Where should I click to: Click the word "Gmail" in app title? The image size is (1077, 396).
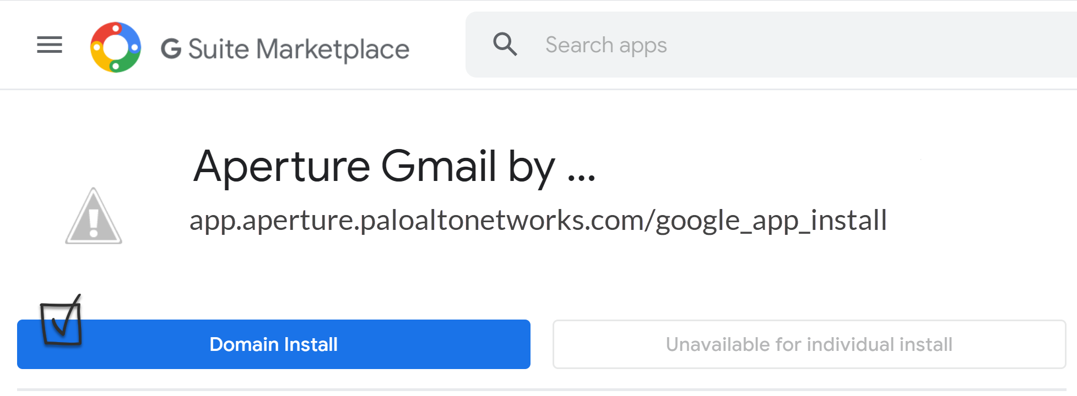tap(439, 166)
